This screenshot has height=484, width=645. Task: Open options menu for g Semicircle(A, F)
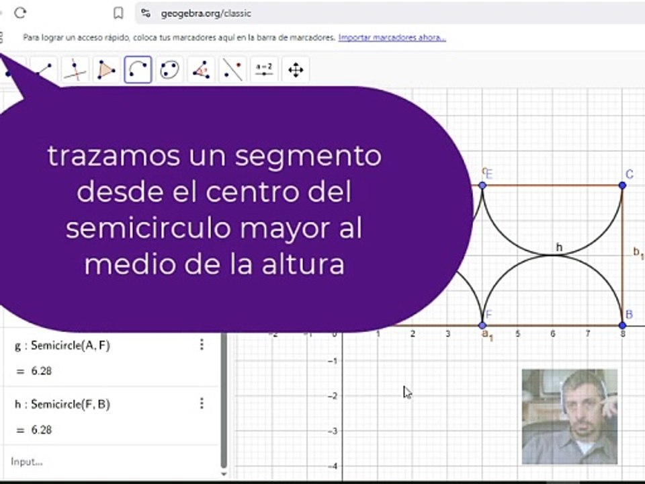202,344
